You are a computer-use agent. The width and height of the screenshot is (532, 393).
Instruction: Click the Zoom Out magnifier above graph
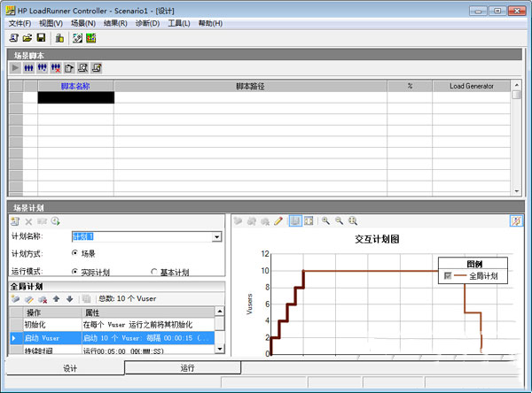pos(339,221)
